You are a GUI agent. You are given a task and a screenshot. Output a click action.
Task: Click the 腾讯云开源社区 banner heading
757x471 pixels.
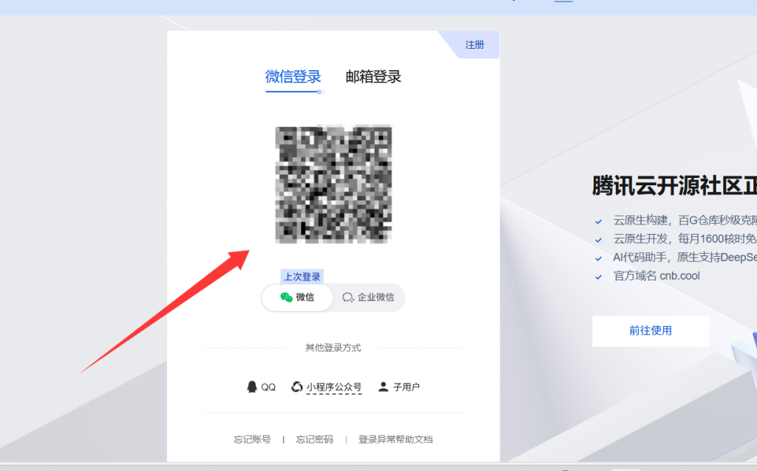click(673, 185)
